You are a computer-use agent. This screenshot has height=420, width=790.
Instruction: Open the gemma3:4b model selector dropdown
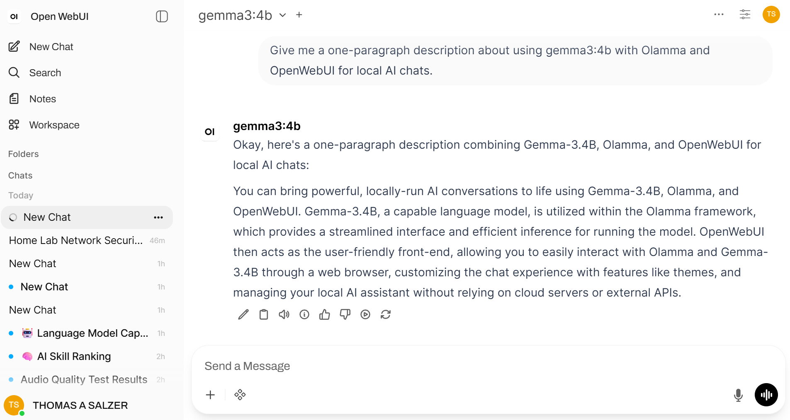(242, 15)
